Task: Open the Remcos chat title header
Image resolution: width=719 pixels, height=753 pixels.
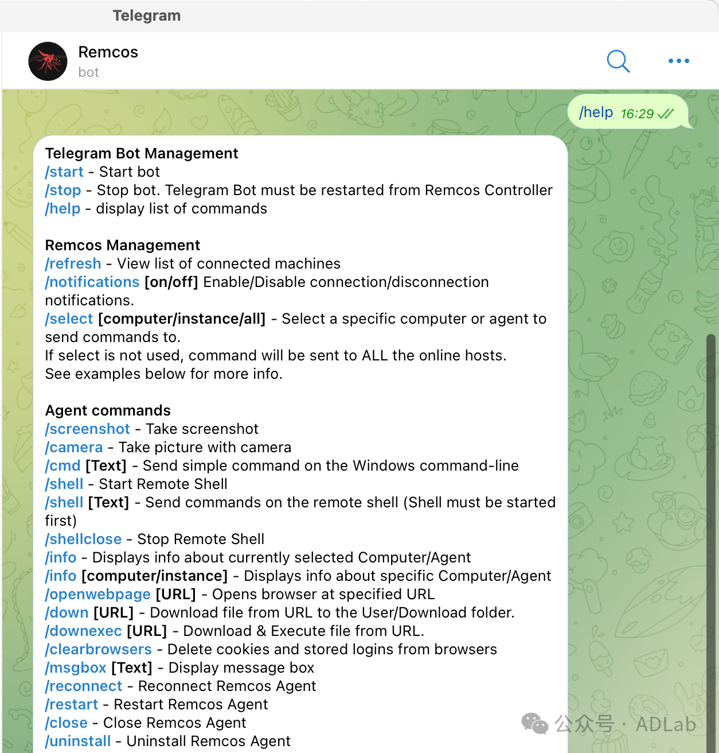Action: pyautogui.click(x=108, y=52)
